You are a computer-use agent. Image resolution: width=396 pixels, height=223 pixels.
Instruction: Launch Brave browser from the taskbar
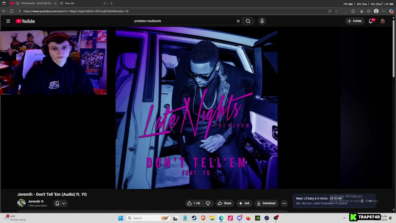[203, 218]
